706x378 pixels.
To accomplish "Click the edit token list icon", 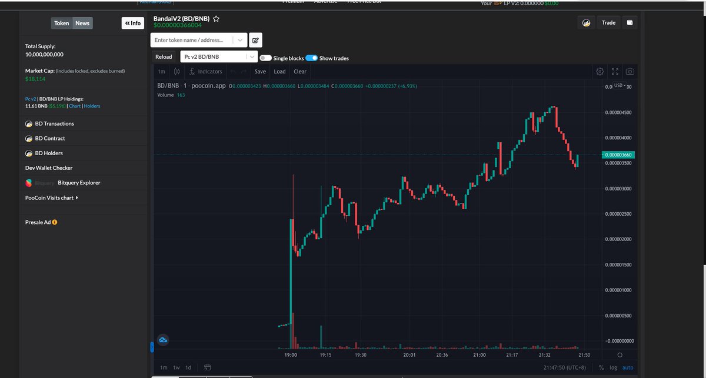I will (x=255, y=40).
